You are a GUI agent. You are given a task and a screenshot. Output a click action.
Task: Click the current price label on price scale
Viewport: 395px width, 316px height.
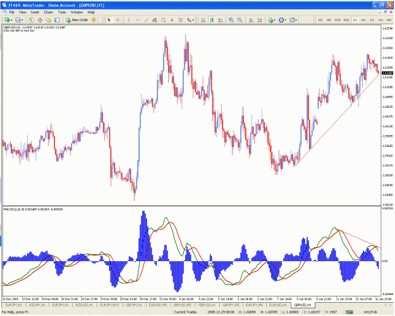click(387, 73)
